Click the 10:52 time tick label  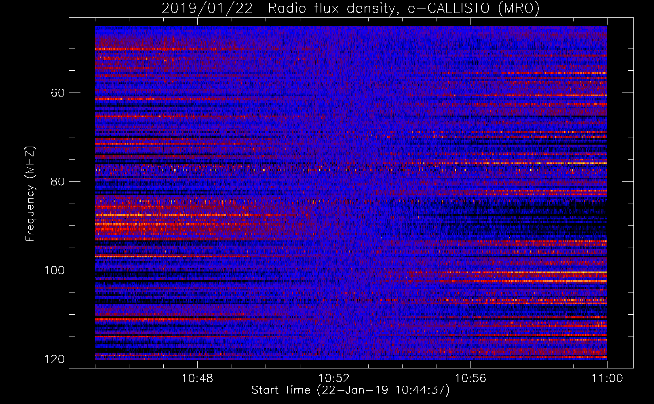tap(334, 379)
